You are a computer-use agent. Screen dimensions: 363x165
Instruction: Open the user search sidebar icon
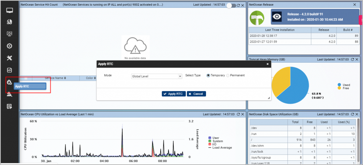coord(10,94)
